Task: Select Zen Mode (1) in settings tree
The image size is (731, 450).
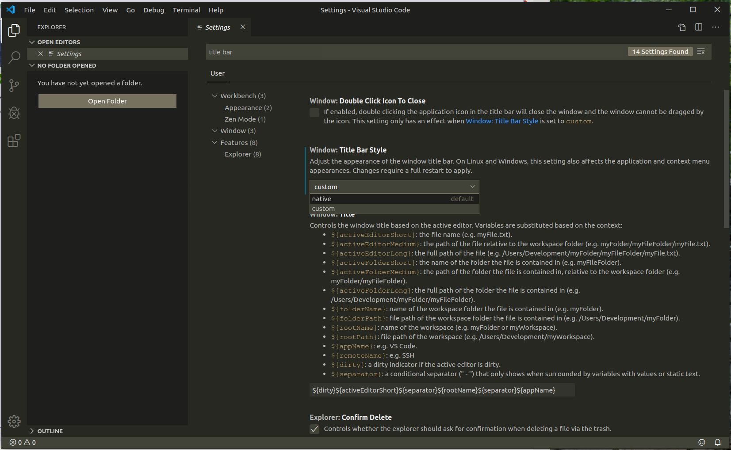Action: click(245, 119)
